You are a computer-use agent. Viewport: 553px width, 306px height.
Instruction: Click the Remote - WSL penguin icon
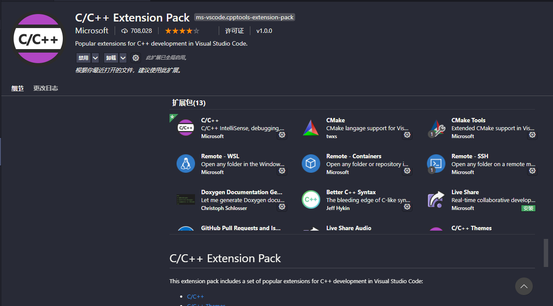click(185, 164)
